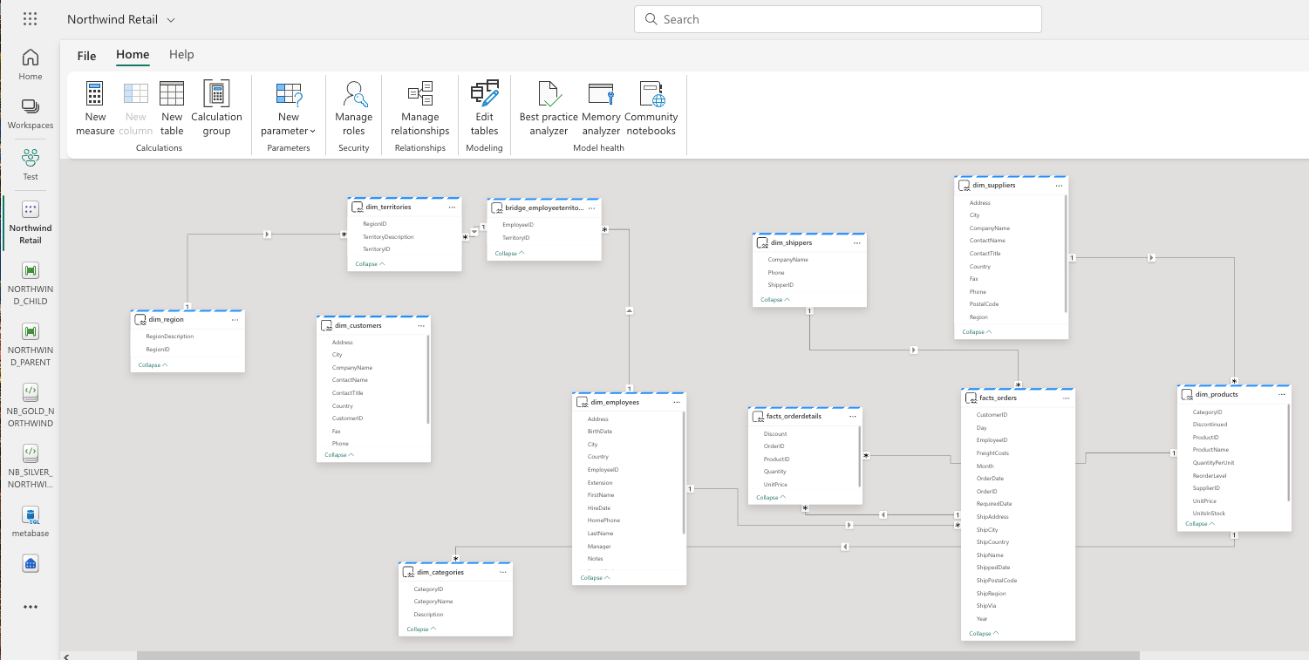
Task: Open NORTHWIND_CHILD item in the sidebar
Action: click(x=31, y=283)
